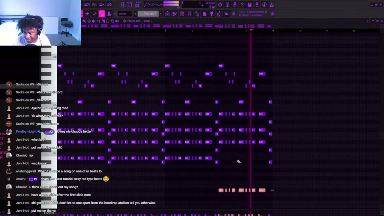Open help with the question mark icon
Image resolution: width=384 pixels, height=216 pixels.
(x=242, y=4)
